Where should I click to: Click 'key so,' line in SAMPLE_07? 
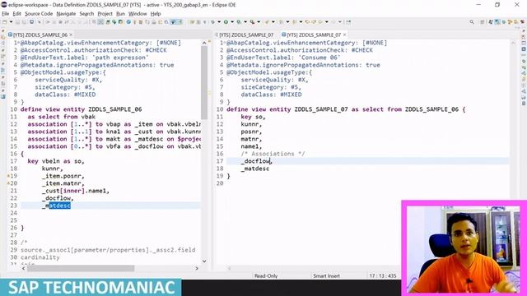(253, 117)
